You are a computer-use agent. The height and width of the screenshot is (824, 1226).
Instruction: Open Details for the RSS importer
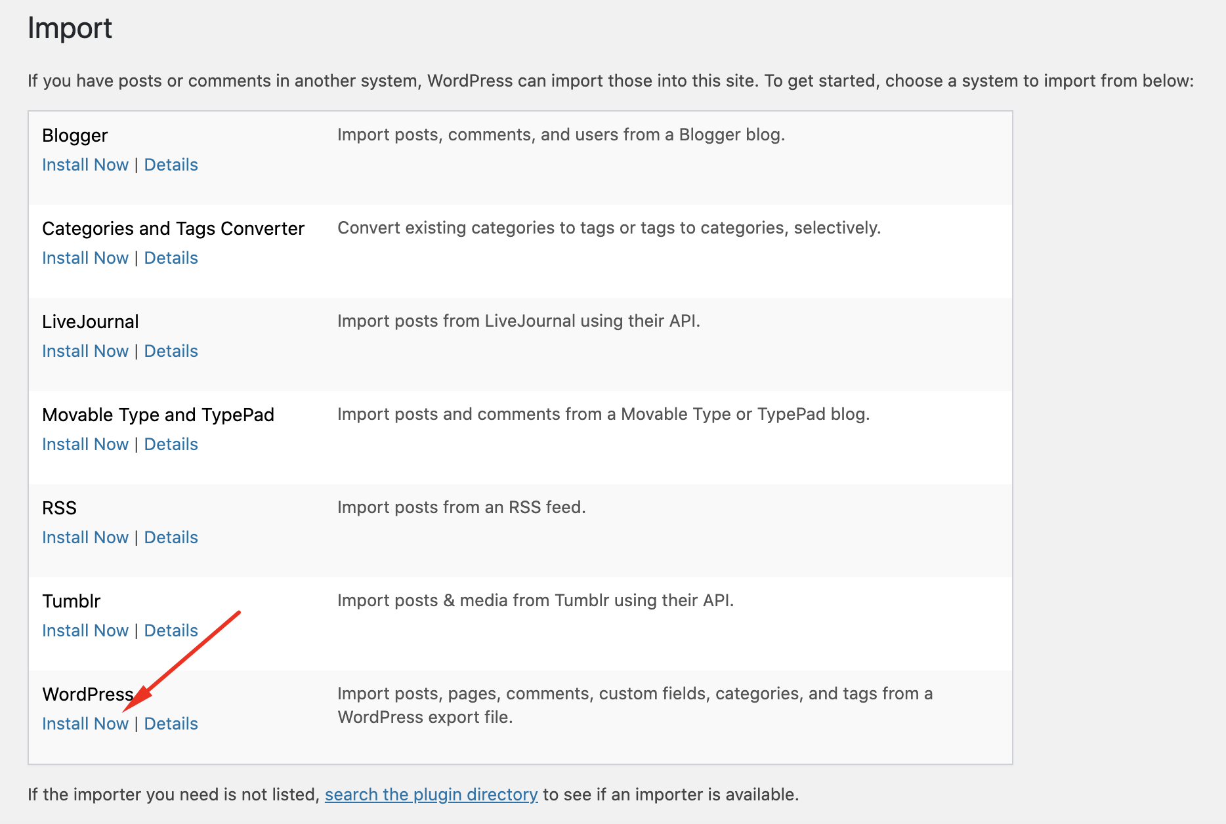(171, 537)
